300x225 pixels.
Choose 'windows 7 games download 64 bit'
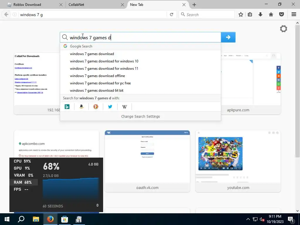[140, 91]
